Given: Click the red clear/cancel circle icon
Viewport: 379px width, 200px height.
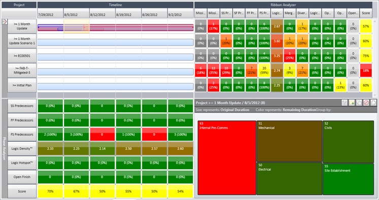Looking at the screenshot, I should 366,103.
